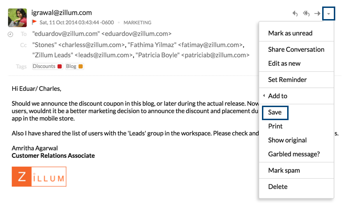Screen dimensions: 346x203
Task: Select Edit as new menu entry
Action: 284,63
